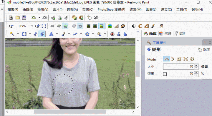Select the rectangular selection tool
Screen dimensions: 212x116
24,34
